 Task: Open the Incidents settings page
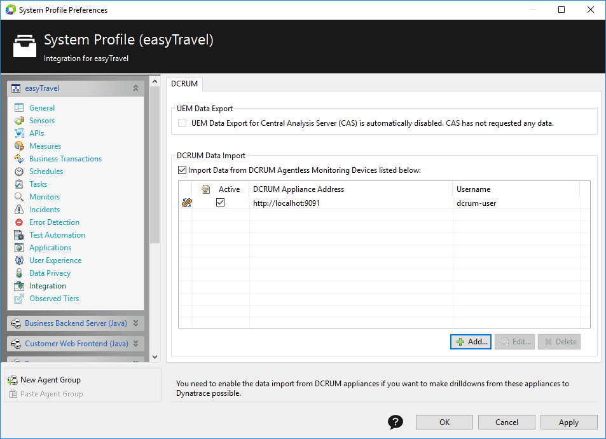(x=45, y=210)
